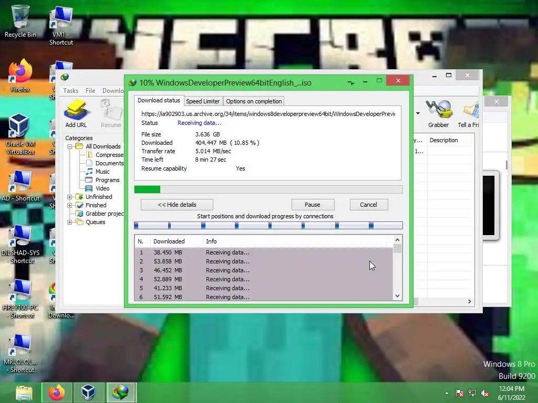Screen dimensions: 538x403
Task: Select the Grabber projects tree item
Action: pyautogui.click(x=100, y=214)
